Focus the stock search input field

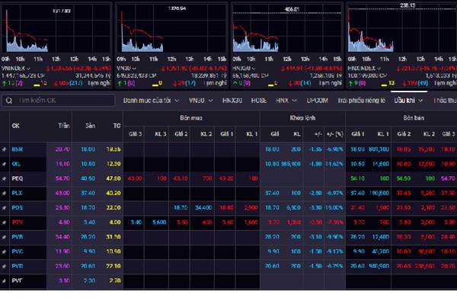(59, 101)
